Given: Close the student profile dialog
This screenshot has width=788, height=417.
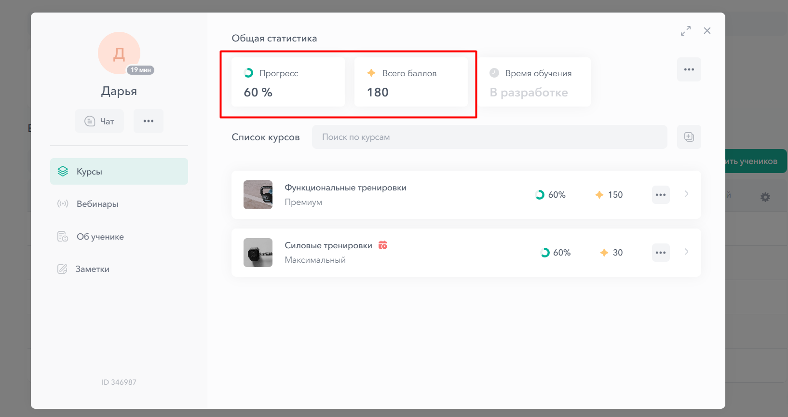Looking at the screenshot, I should [707, 31].
